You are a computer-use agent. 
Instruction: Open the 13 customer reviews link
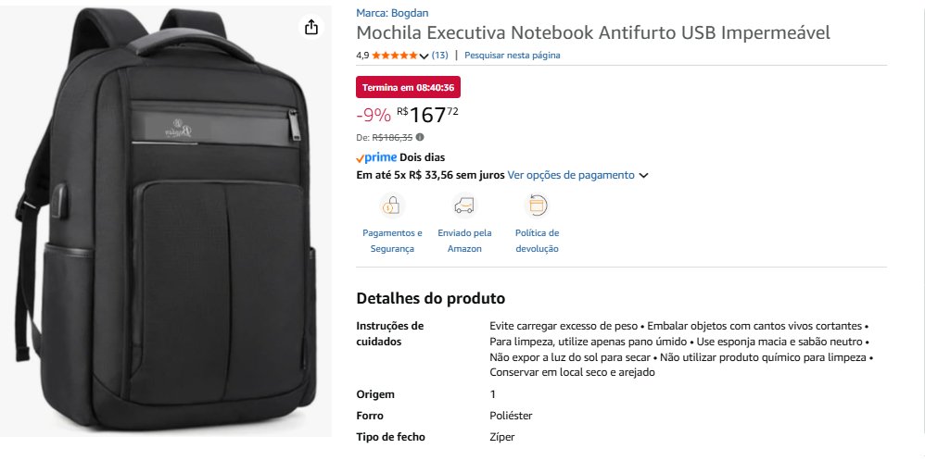point(439,56)
